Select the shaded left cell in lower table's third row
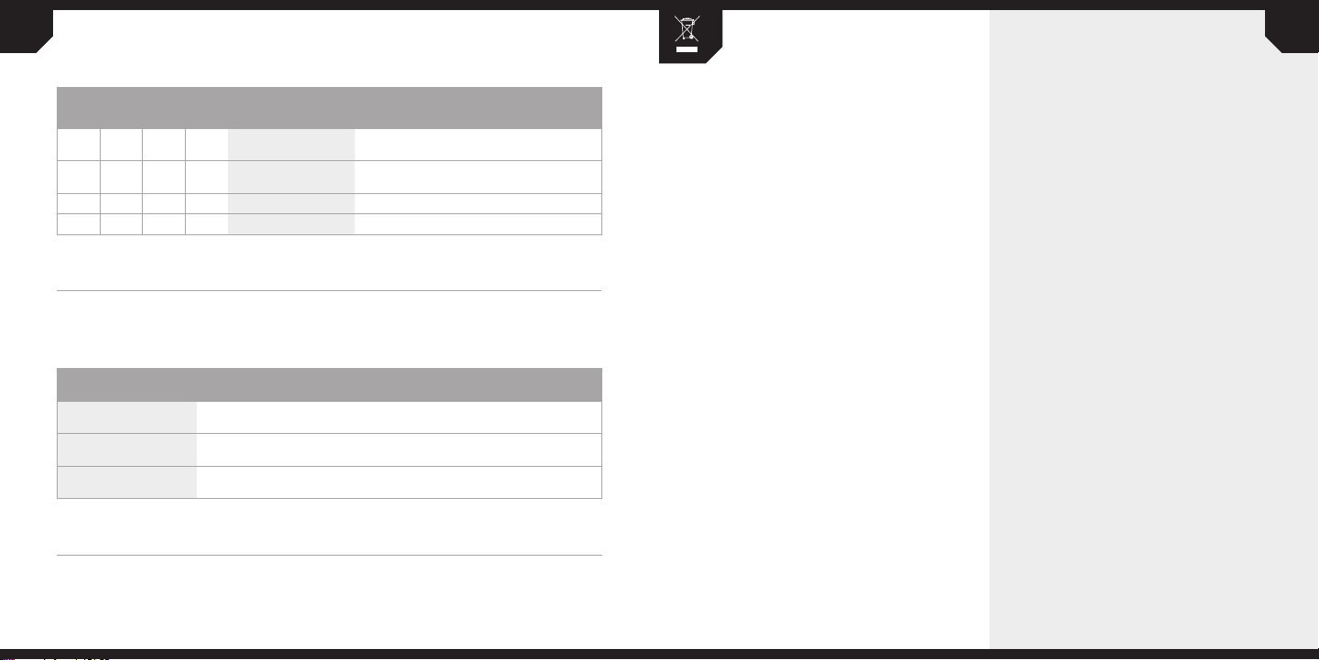 point(127,482)
